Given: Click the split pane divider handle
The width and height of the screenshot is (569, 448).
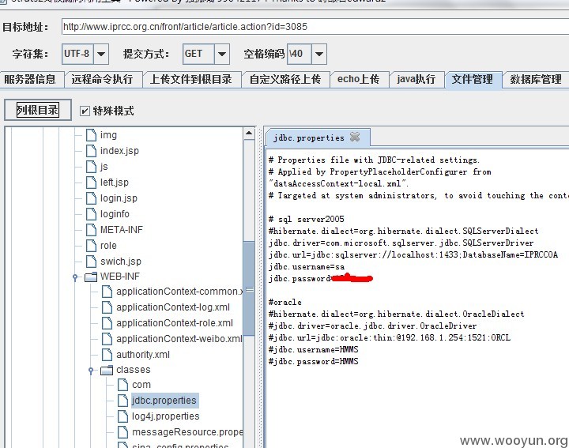Looking at the screenshot, I should coord(260,287).
